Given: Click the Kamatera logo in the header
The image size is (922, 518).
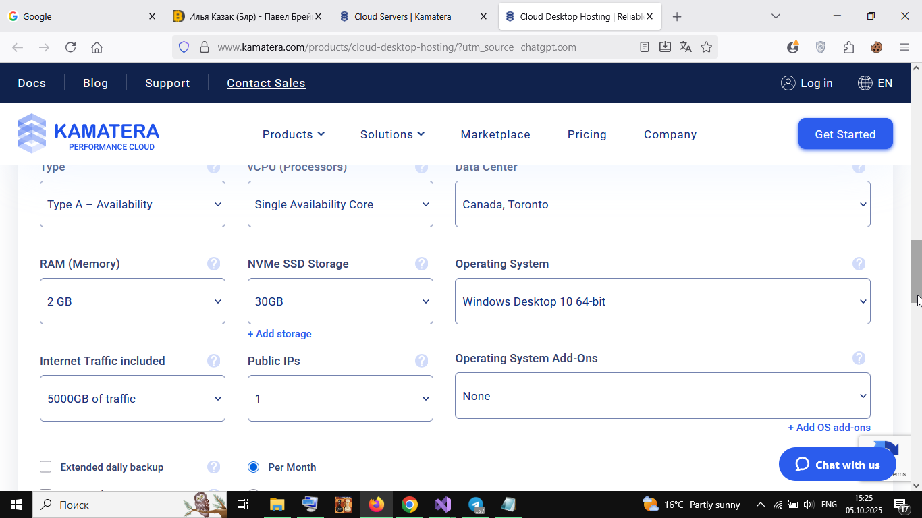Looking at the screenshot, I should 88,134.
